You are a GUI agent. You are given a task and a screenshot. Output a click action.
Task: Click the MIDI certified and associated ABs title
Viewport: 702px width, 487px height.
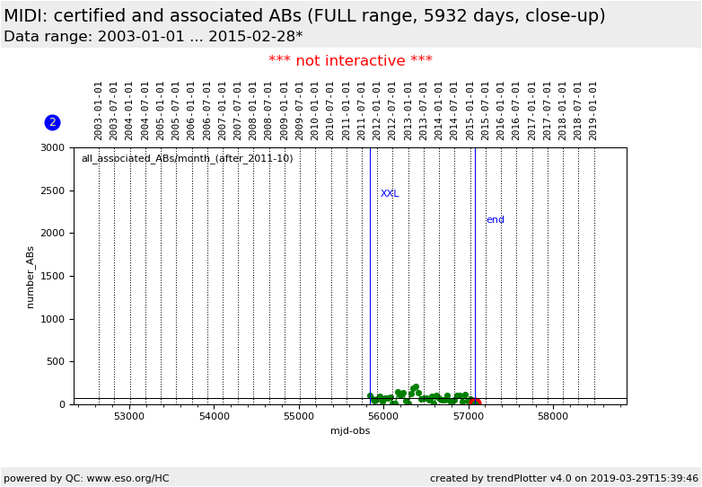[304, 16]
